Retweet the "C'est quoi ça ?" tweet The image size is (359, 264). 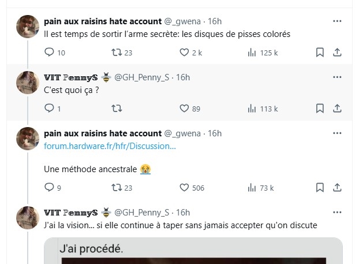[116, 108]
